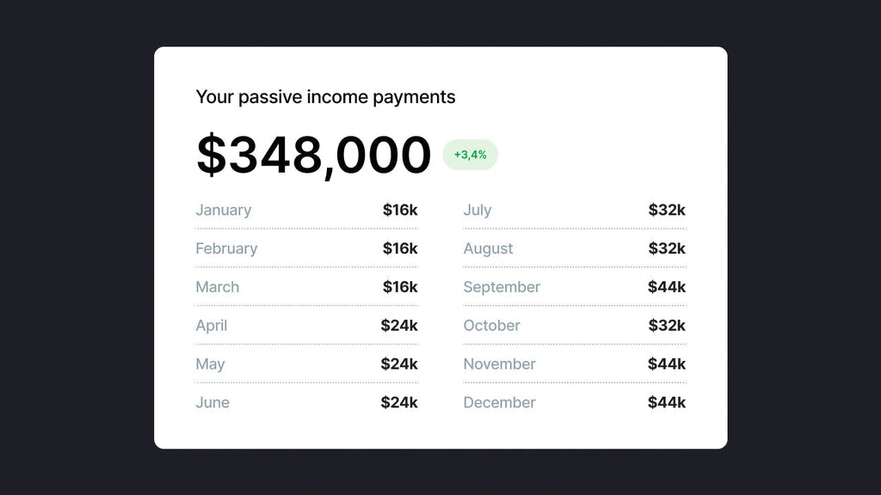Viewport: 881px width, 495px height.
Task: Click the $348,000 total amount
Action: pos(313,156)
